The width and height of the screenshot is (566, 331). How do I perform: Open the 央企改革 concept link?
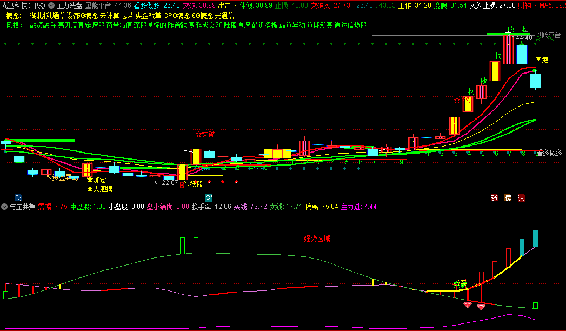(x=148, y=16)
